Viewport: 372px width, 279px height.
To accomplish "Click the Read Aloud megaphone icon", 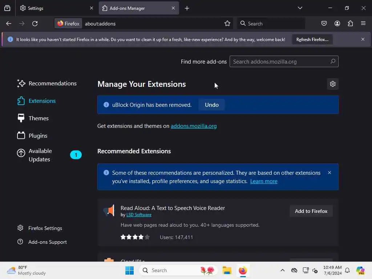I will pyautogui.click(x=109, y=210).
